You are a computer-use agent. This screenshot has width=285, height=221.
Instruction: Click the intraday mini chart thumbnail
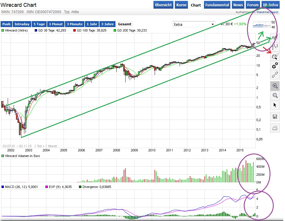pos(262,25)
